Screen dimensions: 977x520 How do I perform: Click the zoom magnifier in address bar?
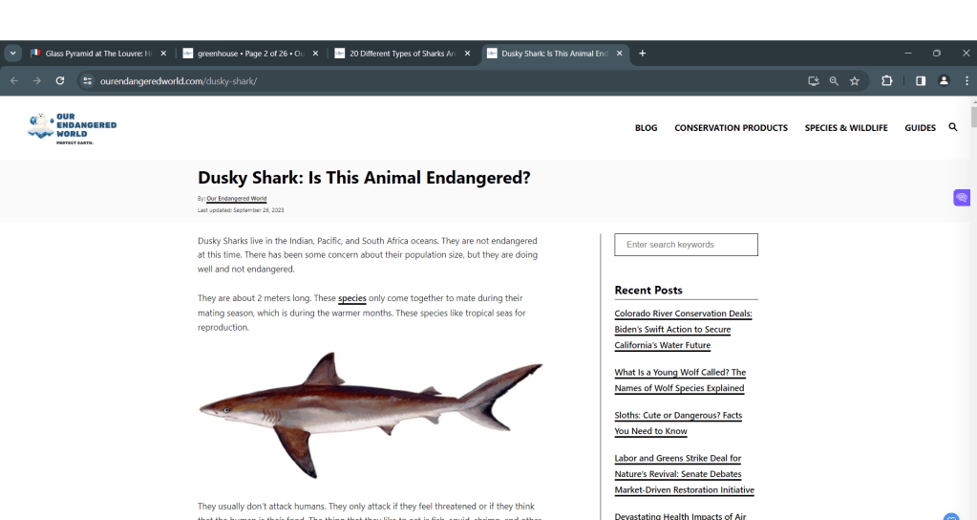(834, 81)
